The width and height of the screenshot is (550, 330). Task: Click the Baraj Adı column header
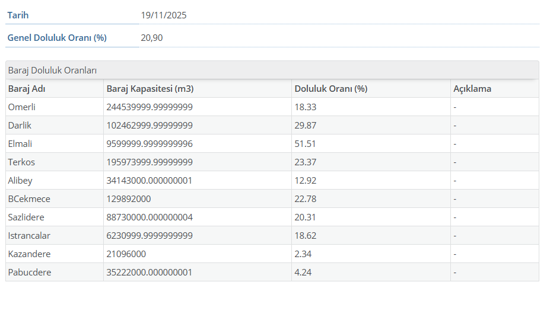[27, 89]
